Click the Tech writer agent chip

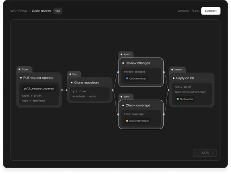[185, 99]
